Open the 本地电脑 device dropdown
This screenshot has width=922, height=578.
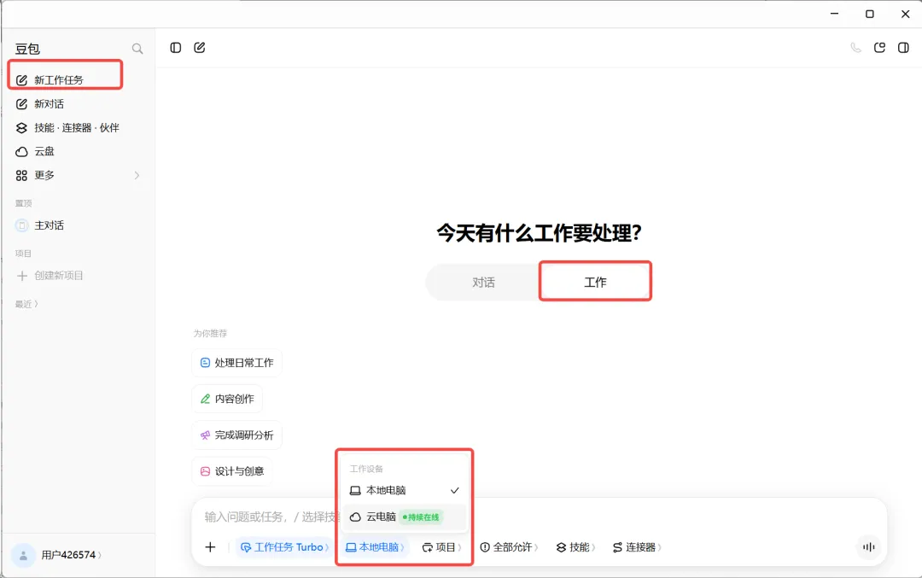pyautogui.click(x=375, y=547)
